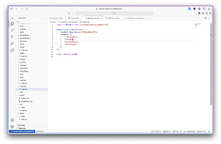Click the browser forward arrow

(x=22, y=9)
